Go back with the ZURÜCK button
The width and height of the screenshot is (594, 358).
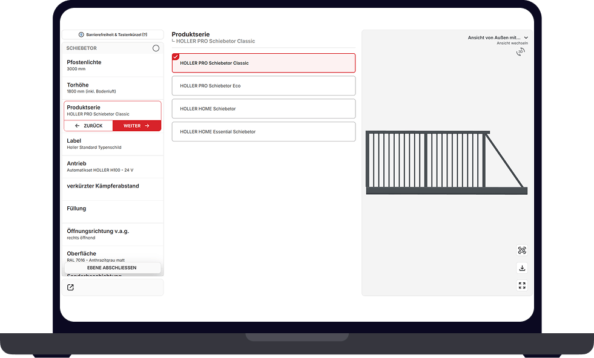tap(88, 126)
